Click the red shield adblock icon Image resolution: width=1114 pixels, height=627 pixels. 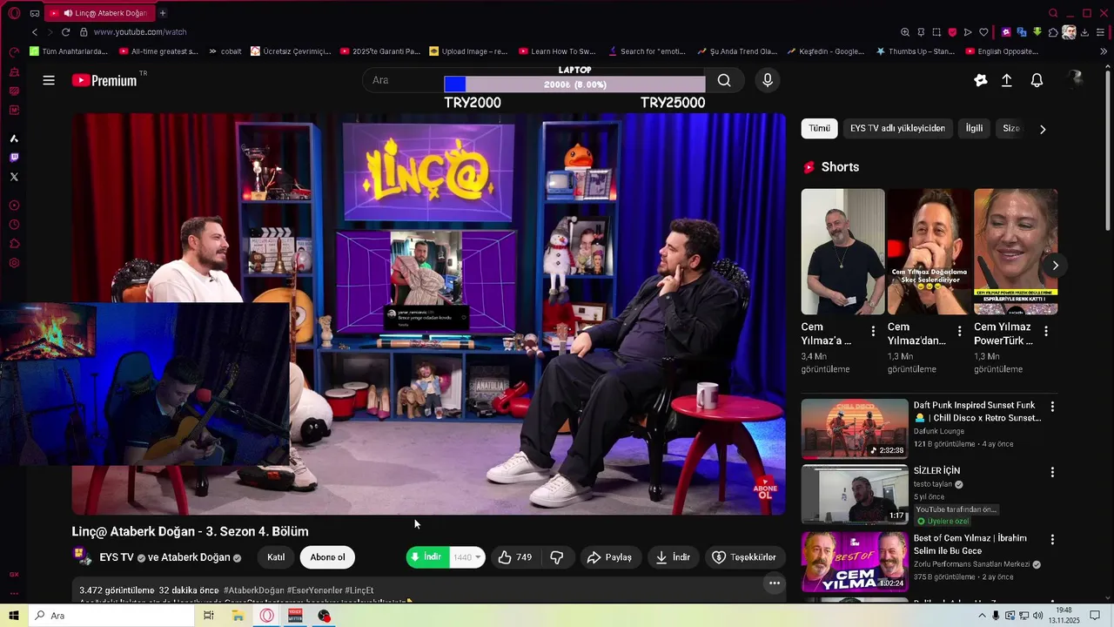pos(952,32)
